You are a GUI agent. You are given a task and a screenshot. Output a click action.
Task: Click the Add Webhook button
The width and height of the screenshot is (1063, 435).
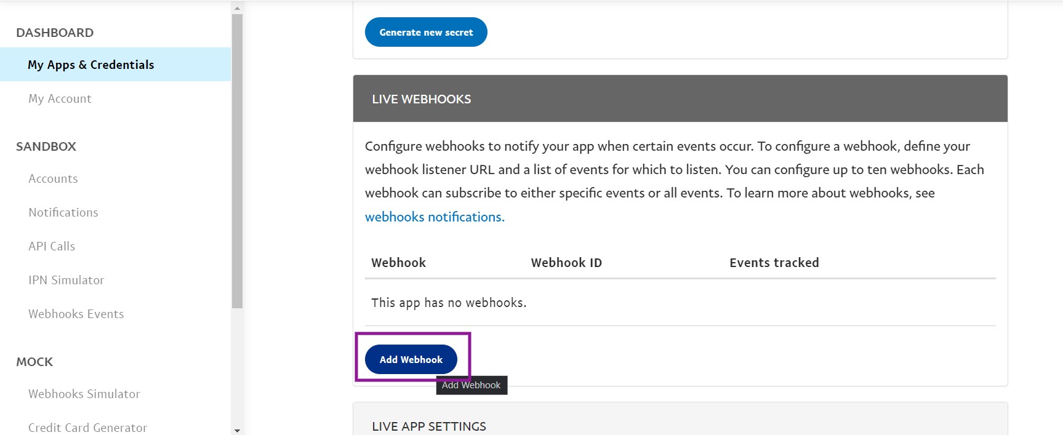tap(411, 359)
